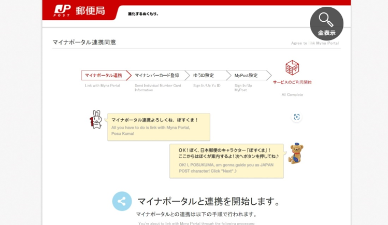Click the "Agree to link Myna Portal" text
388x225 pixels.
(x=315, y=43)
